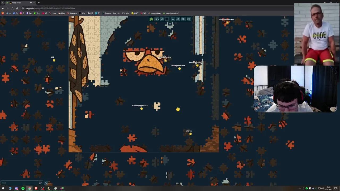340x191 pixels.
Task: Click the loose cream puzzle piece
Action: 157,106
